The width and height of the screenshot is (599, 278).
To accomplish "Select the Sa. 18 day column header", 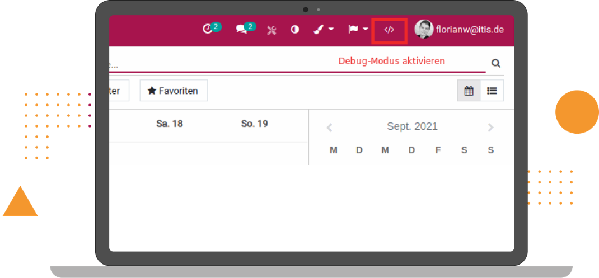I will (169, 124).
